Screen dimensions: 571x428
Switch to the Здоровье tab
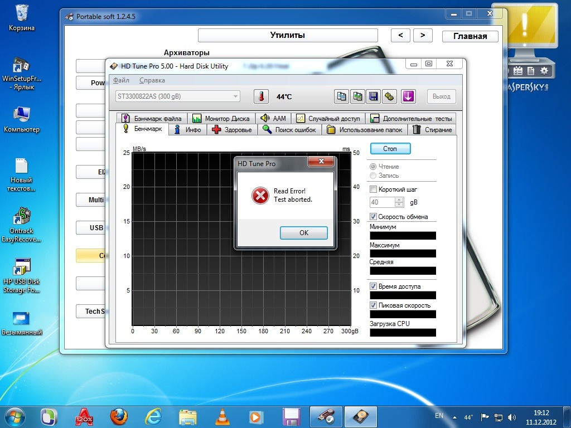(x=232, y=129)
